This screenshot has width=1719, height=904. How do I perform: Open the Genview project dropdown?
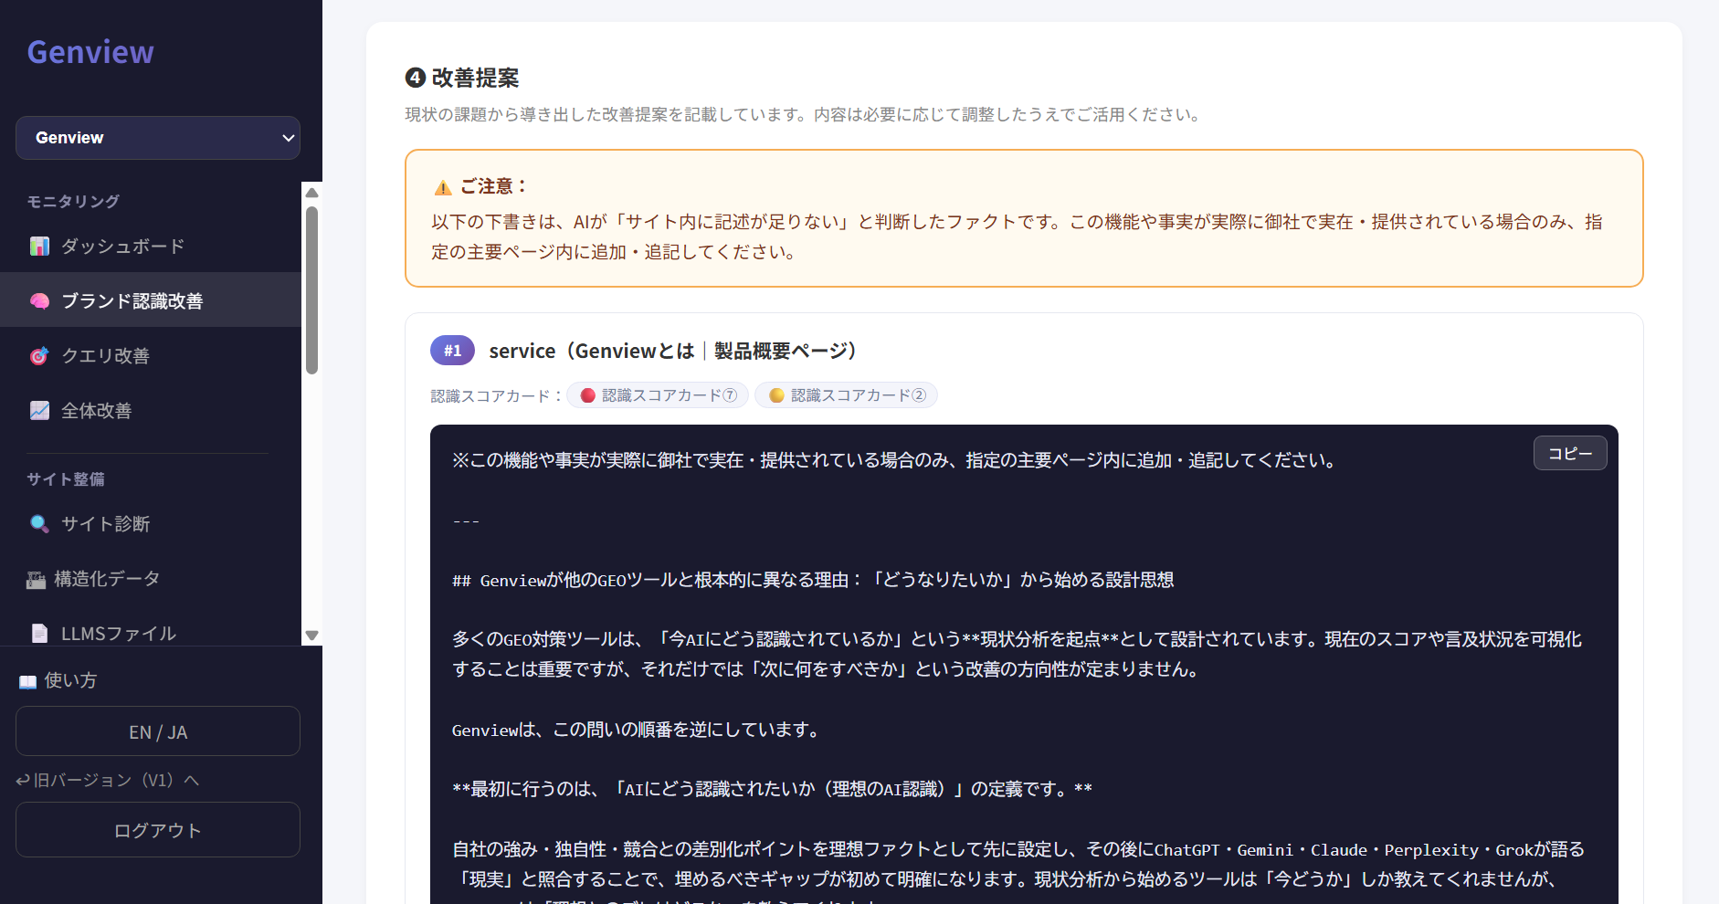(158, 138)
